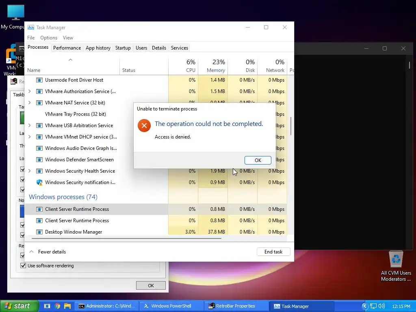Click the End task button
416x312 pixels.
pos(273,252)
